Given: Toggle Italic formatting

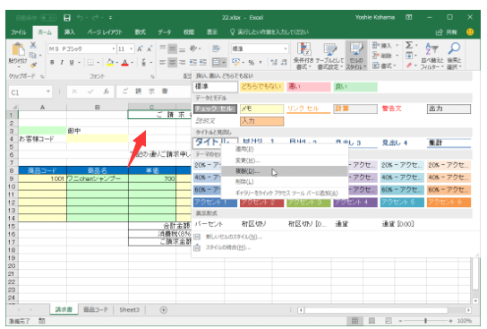Looking at the screenshot, I should (62, 63).
